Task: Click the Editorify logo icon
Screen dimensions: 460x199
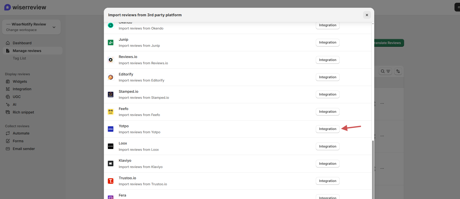Action: [111, 77]
